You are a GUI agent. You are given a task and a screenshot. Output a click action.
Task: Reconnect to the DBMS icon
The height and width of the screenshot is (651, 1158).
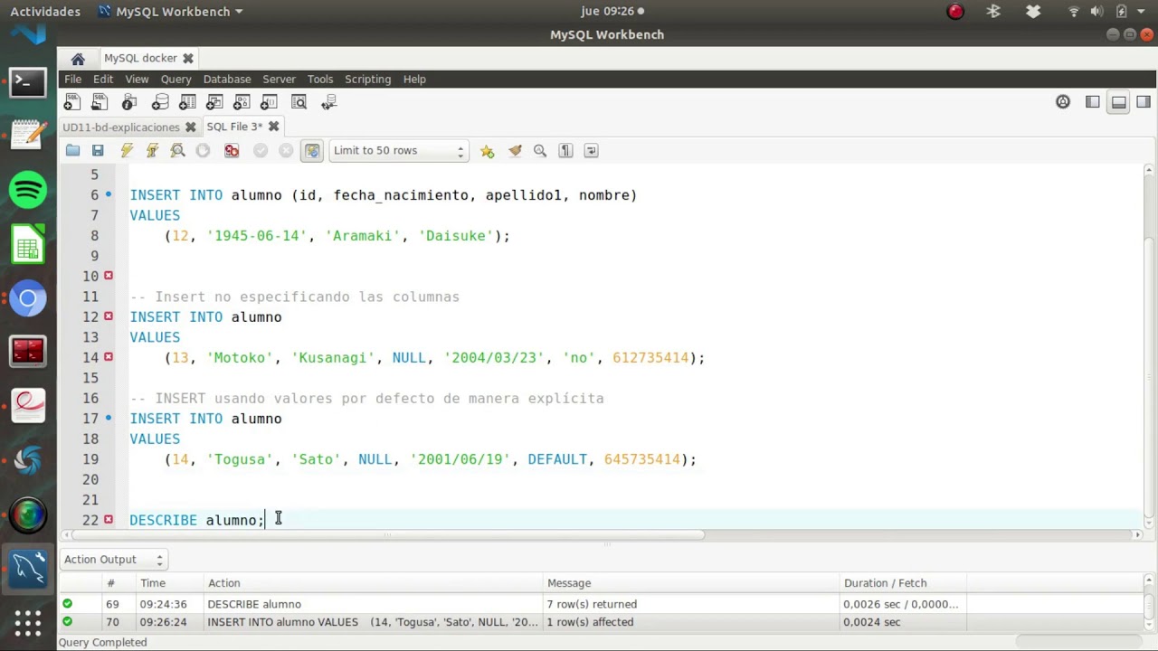click(328, 102)
